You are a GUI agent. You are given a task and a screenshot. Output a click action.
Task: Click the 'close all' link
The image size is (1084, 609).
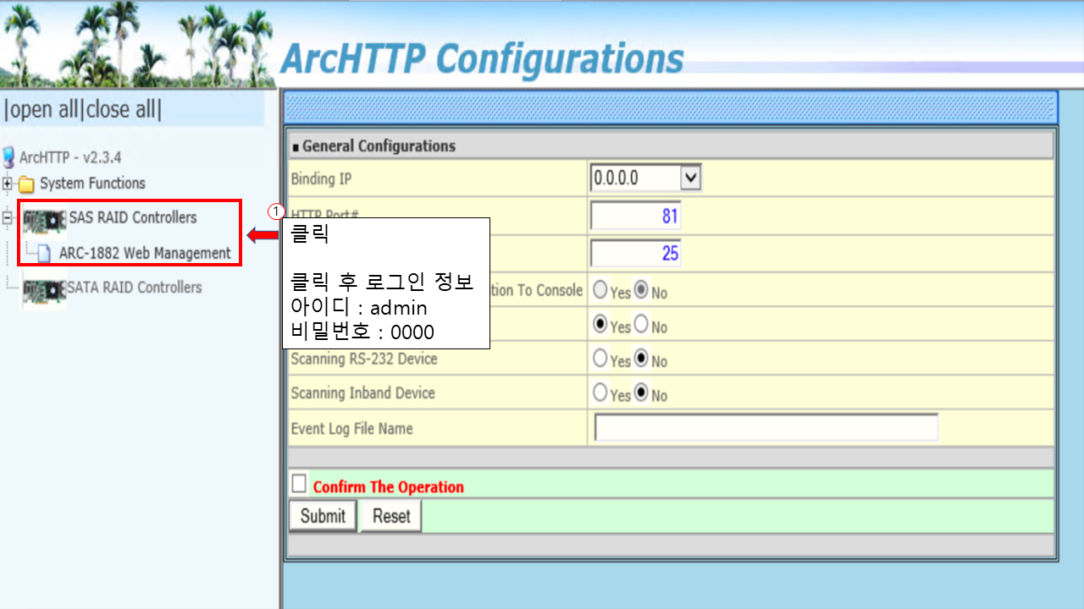tap(121, 110)
